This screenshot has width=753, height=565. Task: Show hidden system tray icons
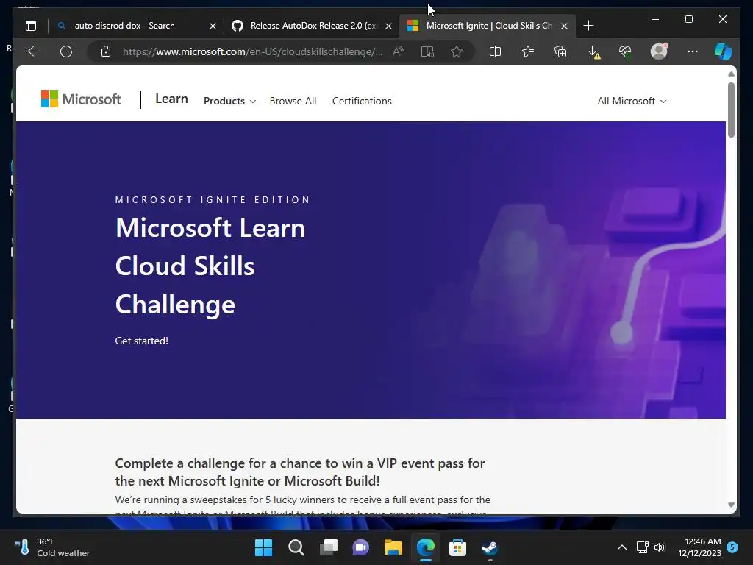622,547
